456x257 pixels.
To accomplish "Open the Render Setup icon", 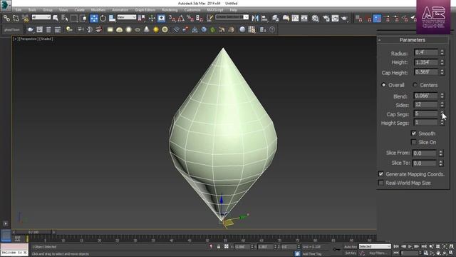I will coord(326,19).
